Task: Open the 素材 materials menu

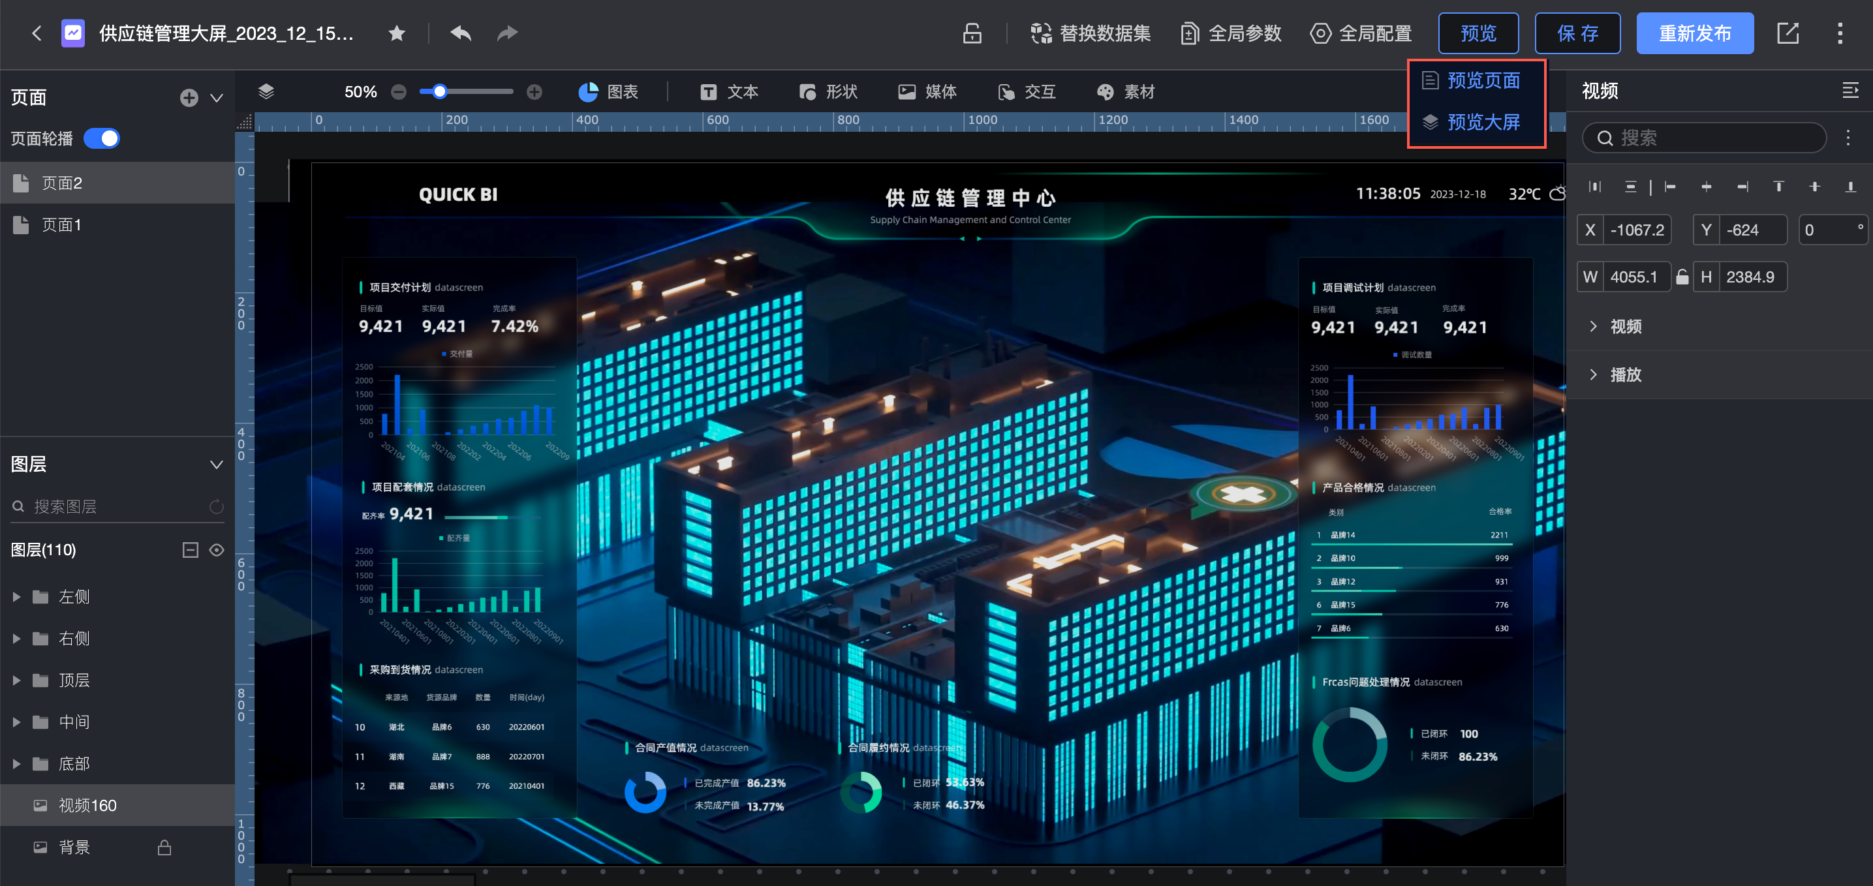Action: pos(1126,91)
